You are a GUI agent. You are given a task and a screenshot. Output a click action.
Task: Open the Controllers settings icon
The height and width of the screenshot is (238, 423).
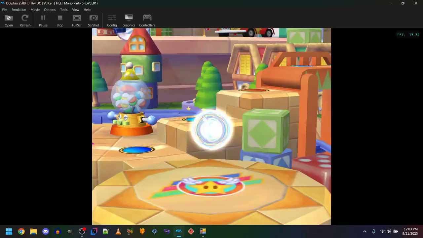click(x=147, y=20)
